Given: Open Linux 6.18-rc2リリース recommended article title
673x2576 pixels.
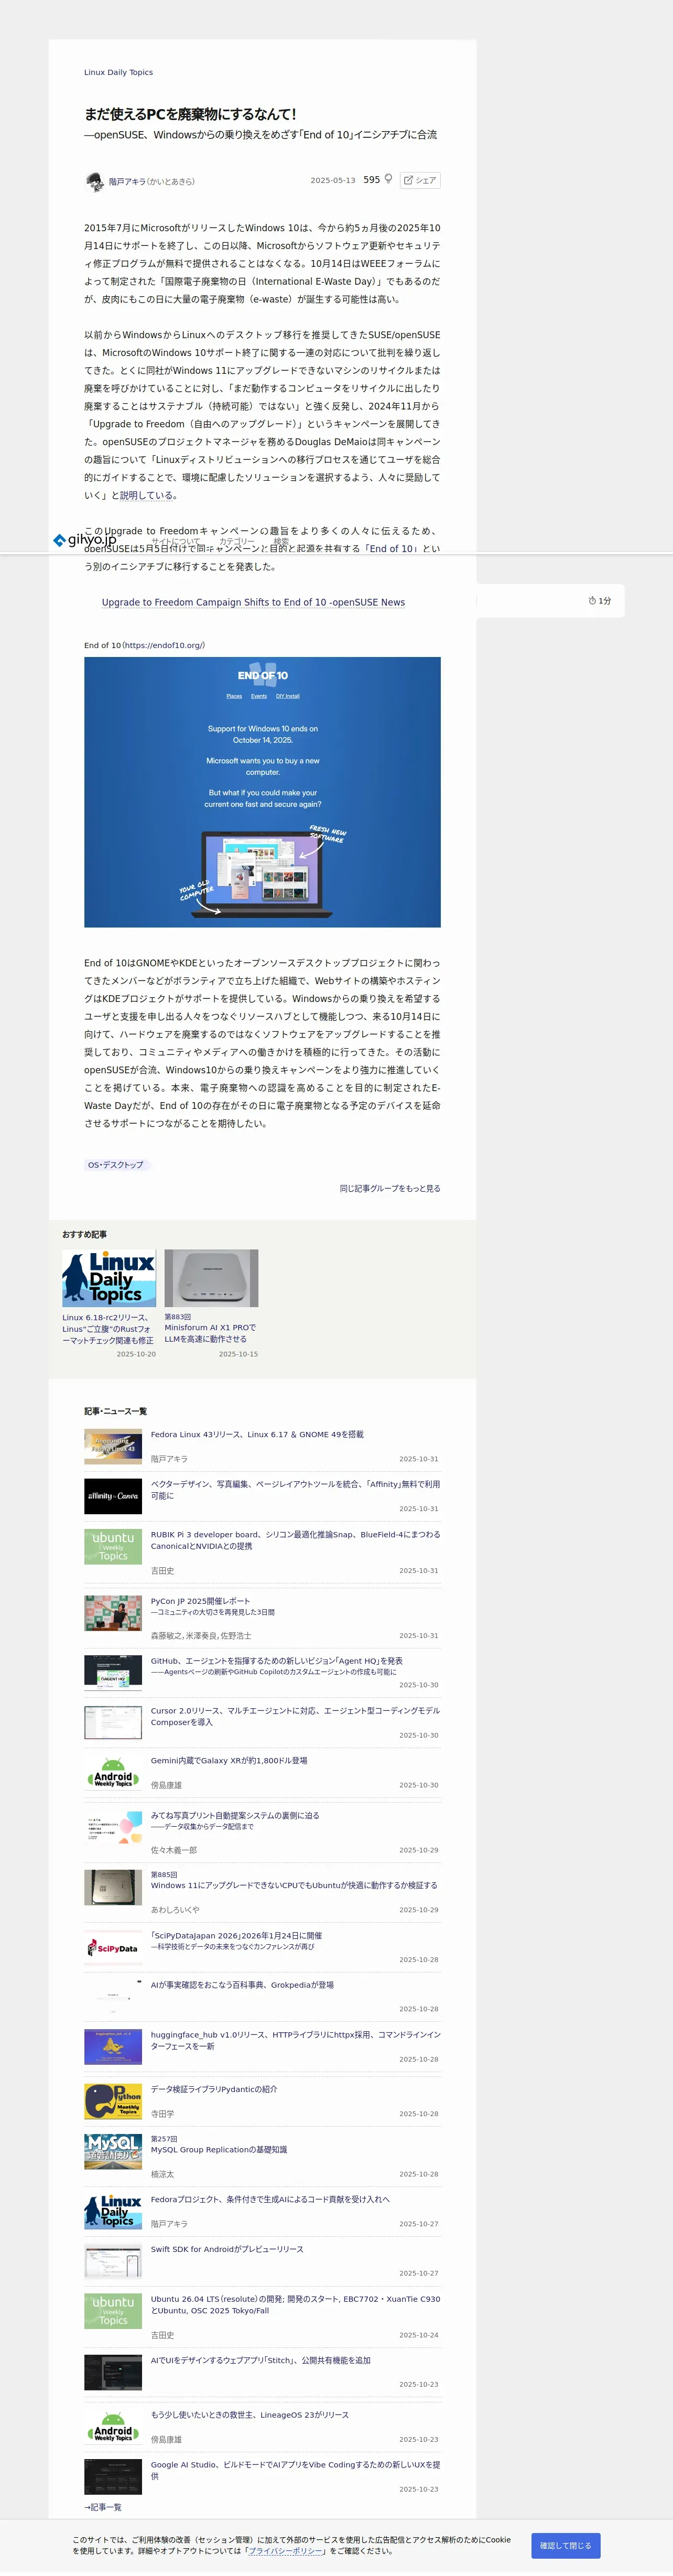Looking at the screenshot, I should click(x=108, y=1329).
